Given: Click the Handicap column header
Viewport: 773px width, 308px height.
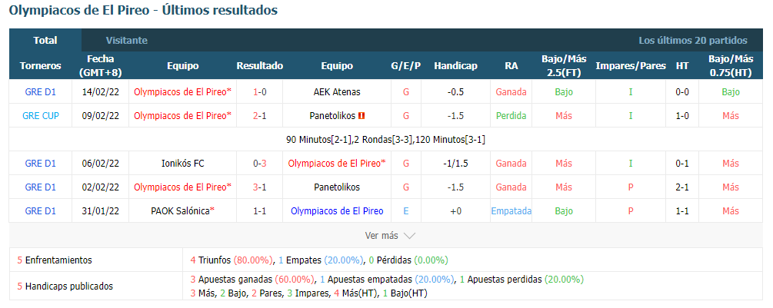Looking at the screenshot, I should [455, 66].
